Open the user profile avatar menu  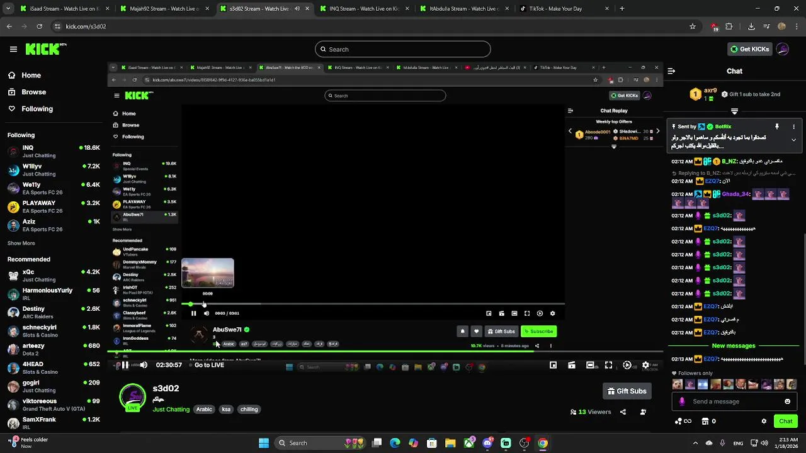[x=783, y=49]
